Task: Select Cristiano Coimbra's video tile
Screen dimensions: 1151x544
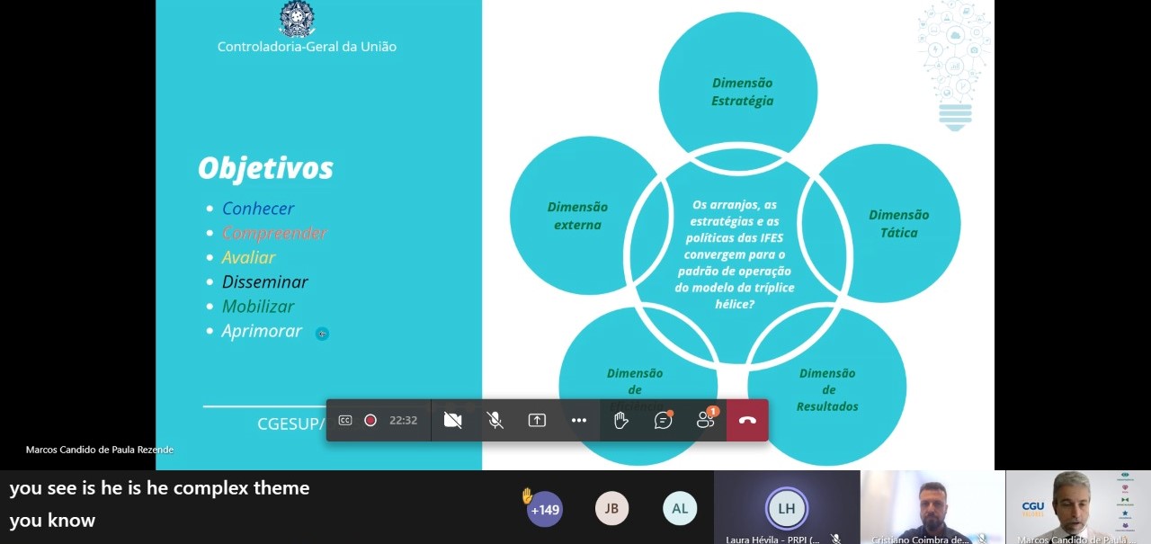Action: [x=932, y=506]
